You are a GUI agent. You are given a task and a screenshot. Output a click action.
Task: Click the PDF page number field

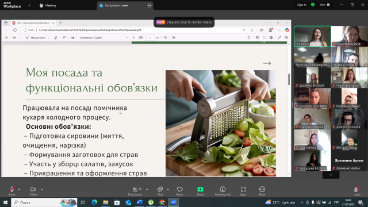(150, 38)
